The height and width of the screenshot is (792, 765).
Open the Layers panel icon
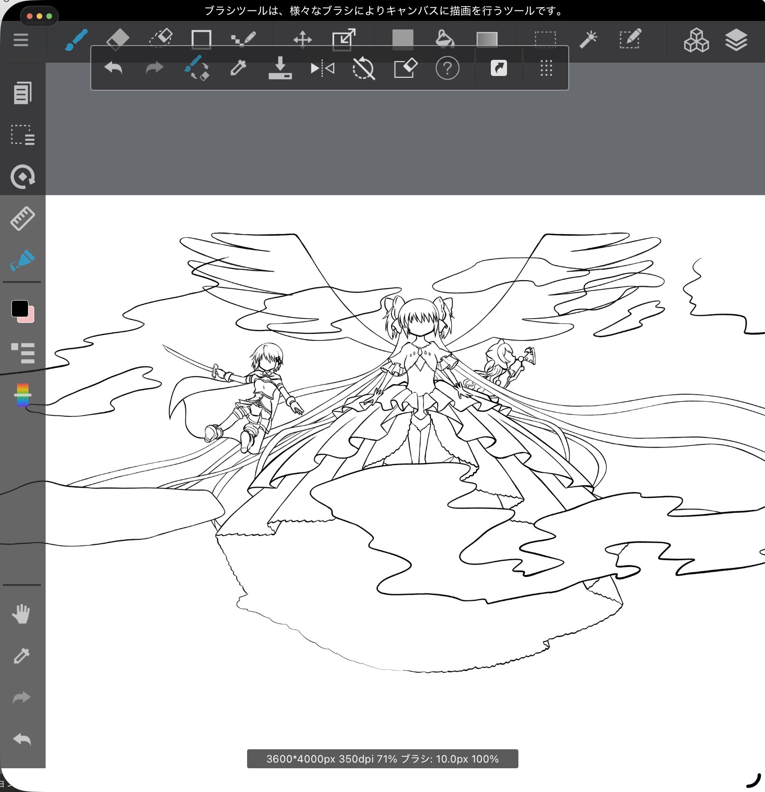click(x=736, y=40)
